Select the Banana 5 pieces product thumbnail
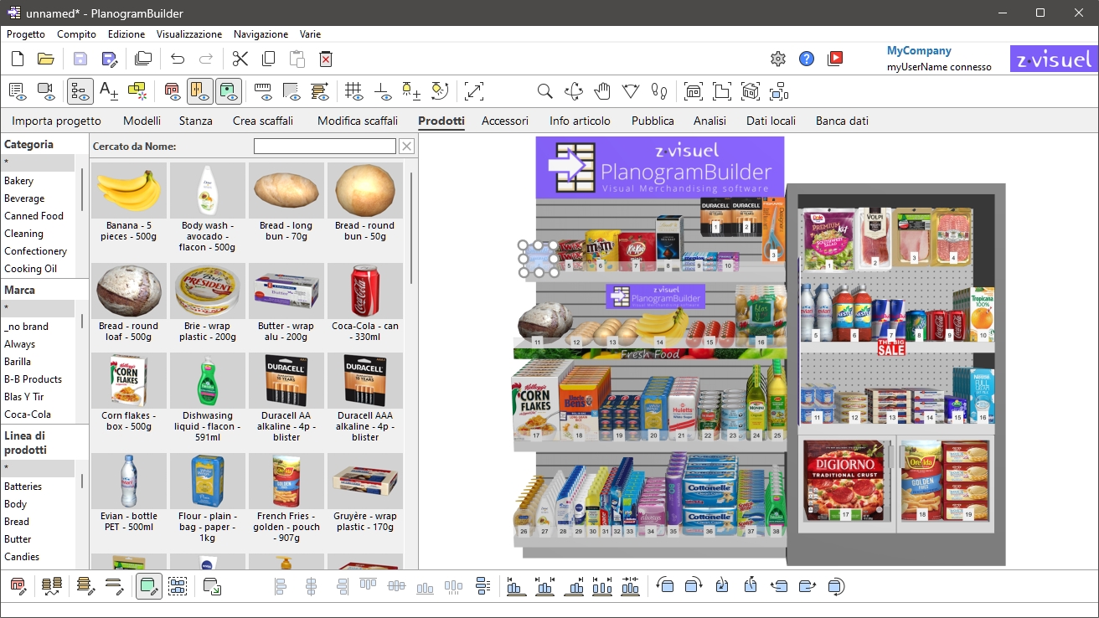Image resolution: width=1099 pixels, height=618 pixels. coord(129,190)
